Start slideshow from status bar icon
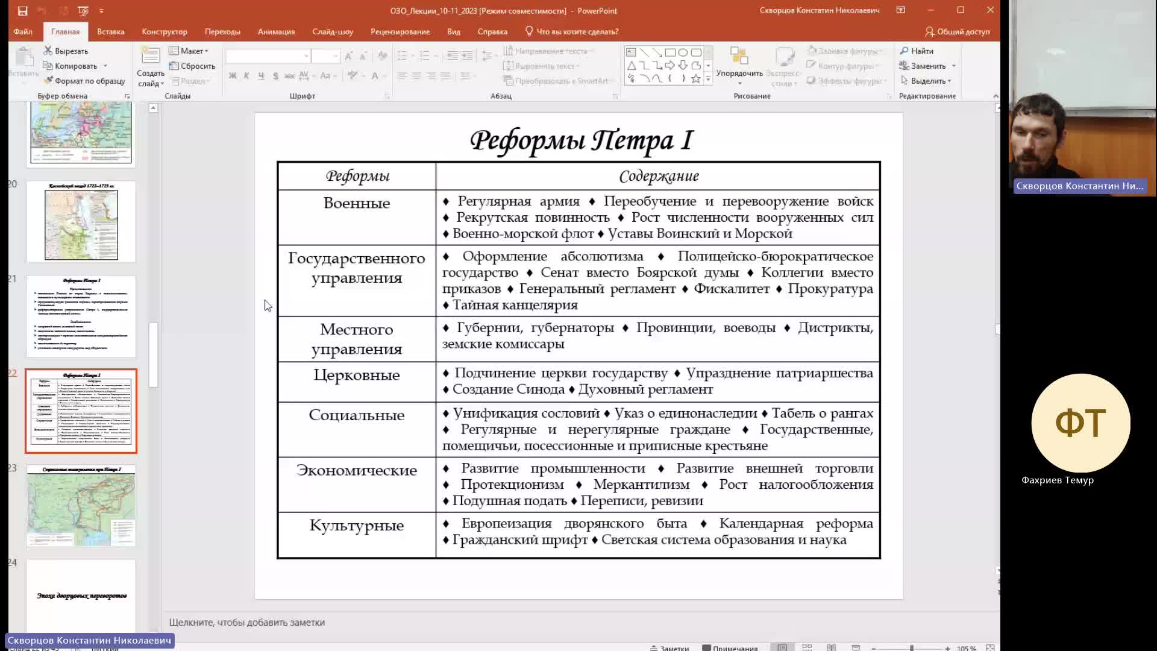 click(x=856, y=647)
